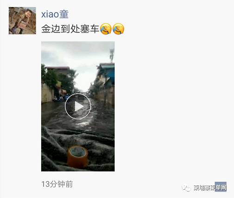Click the 13分钟前 timestamp
Screen dimensions: 234x198
(x=57, y=184)
